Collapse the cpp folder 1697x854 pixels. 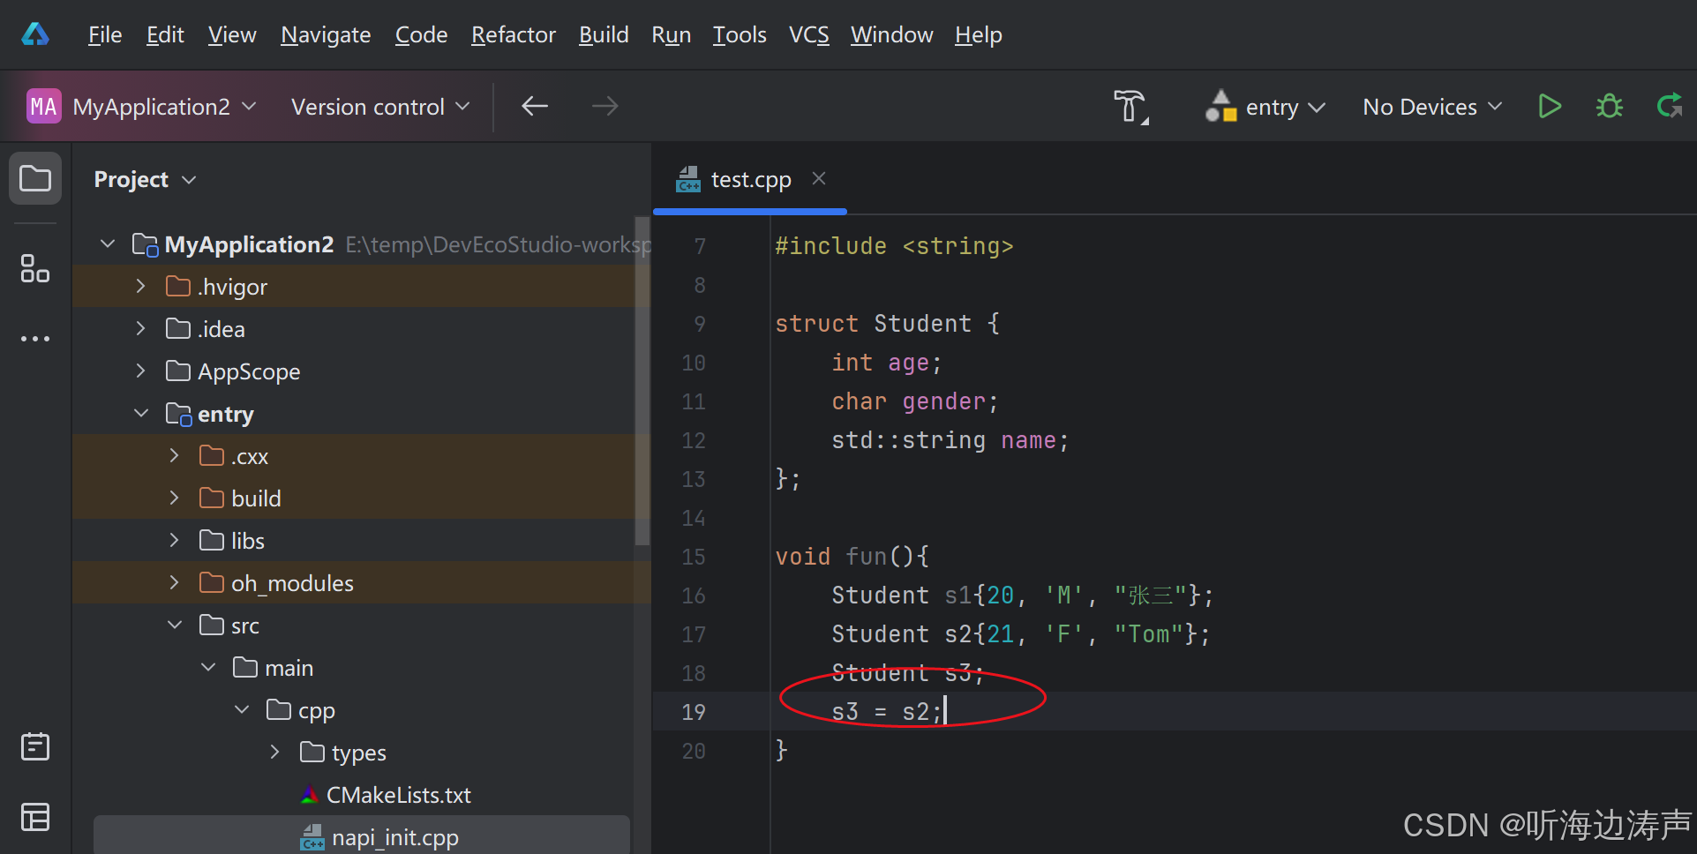click(242, 709)
